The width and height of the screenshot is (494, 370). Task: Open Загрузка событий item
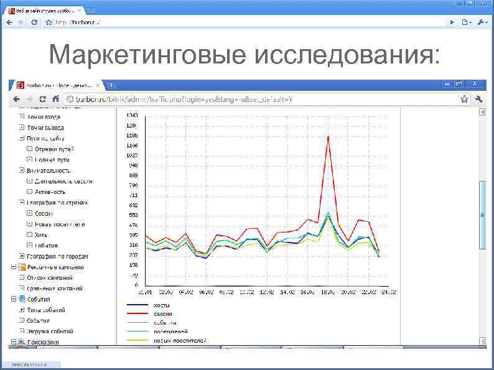(x=50, y=331)
